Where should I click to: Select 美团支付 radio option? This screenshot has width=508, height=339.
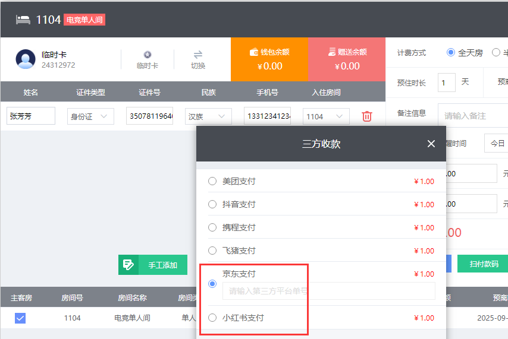click(x=212, y=181)
